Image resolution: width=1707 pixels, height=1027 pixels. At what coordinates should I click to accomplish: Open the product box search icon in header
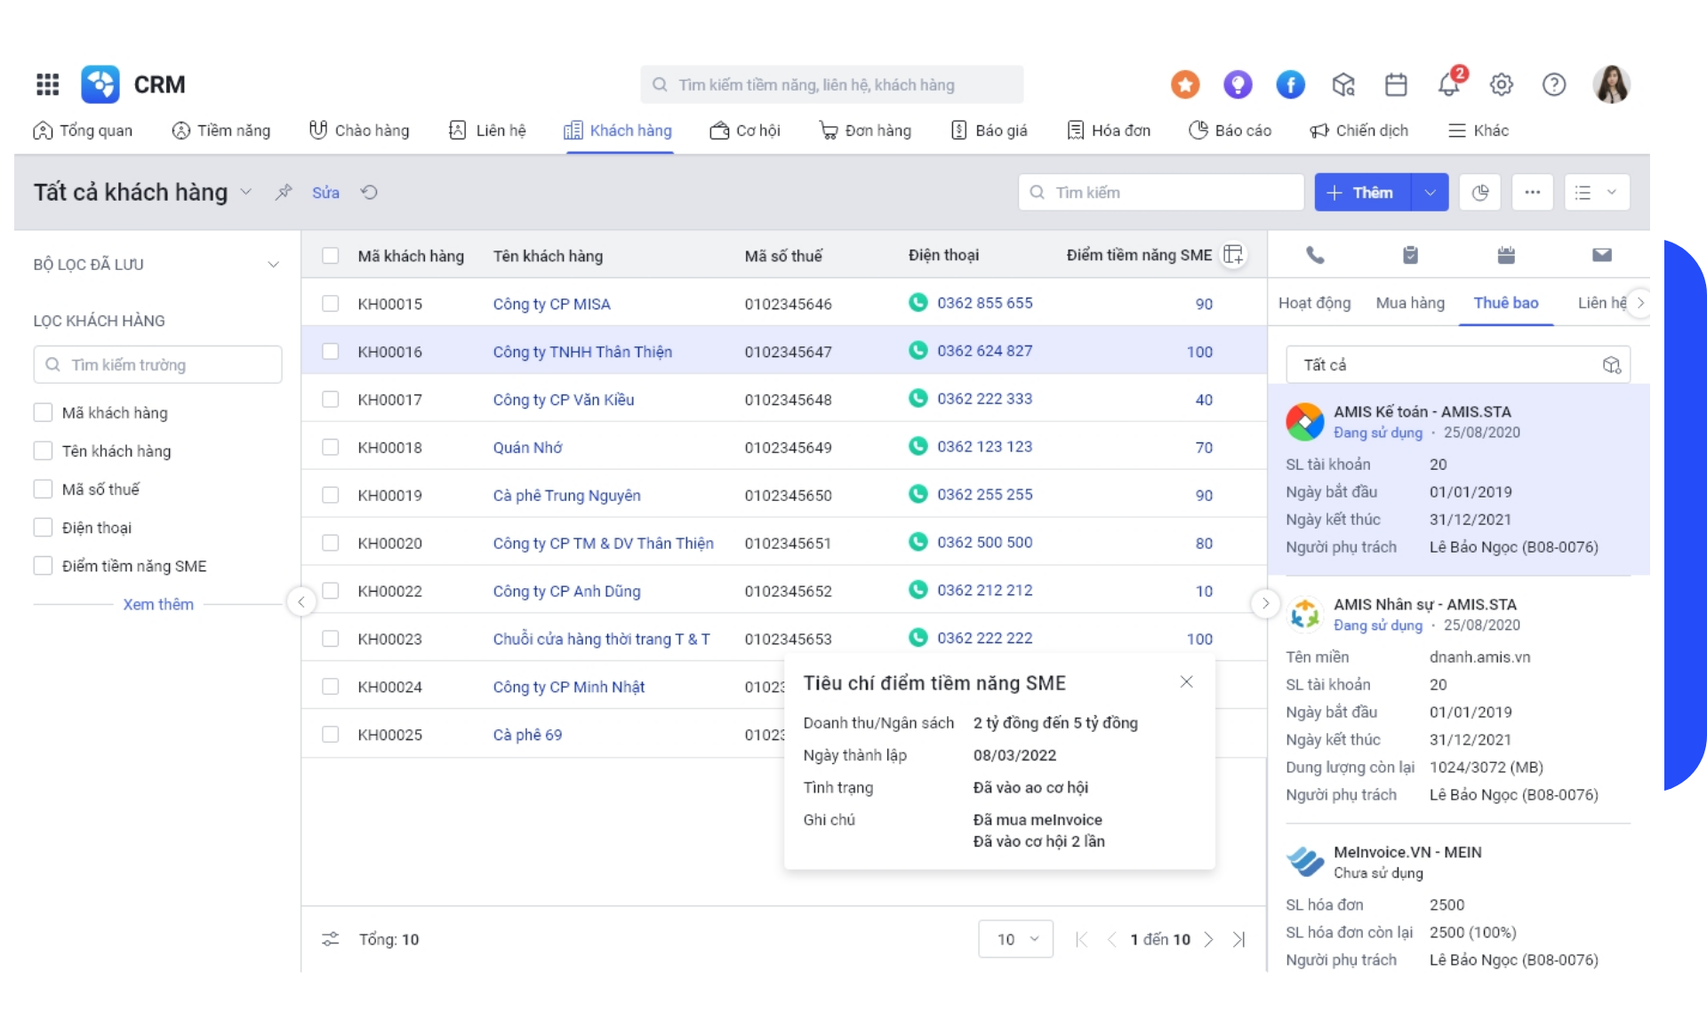coord(1343,84)
